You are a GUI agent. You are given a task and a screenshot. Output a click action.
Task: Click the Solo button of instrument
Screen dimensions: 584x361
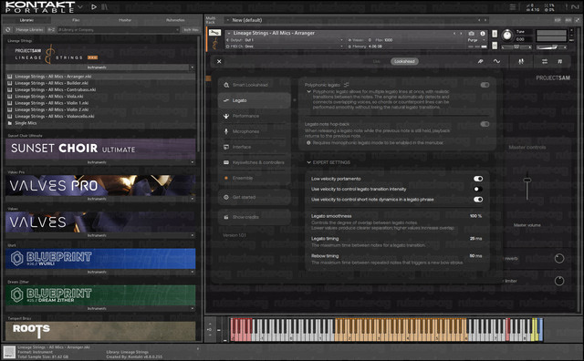[495, 34]
